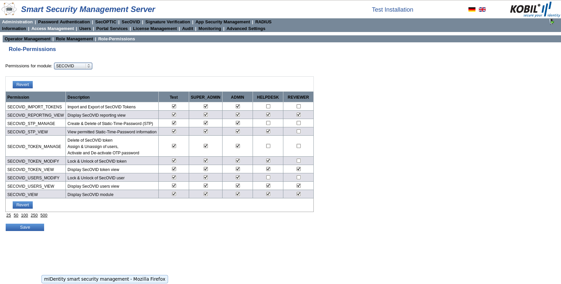Click the logout icon at top right
Image resolution: width=561 pixels, height=284 pixels.
552,22
